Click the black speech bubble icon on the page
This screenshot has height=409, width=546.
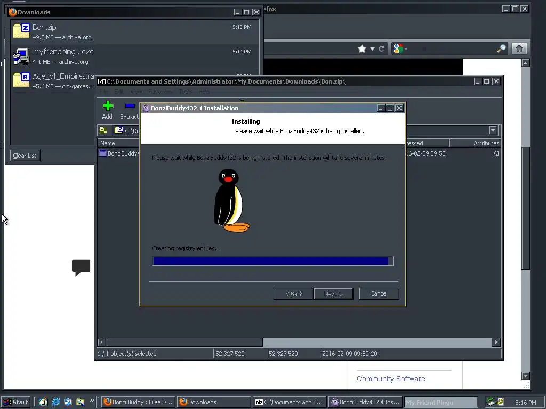pos(81,268)
